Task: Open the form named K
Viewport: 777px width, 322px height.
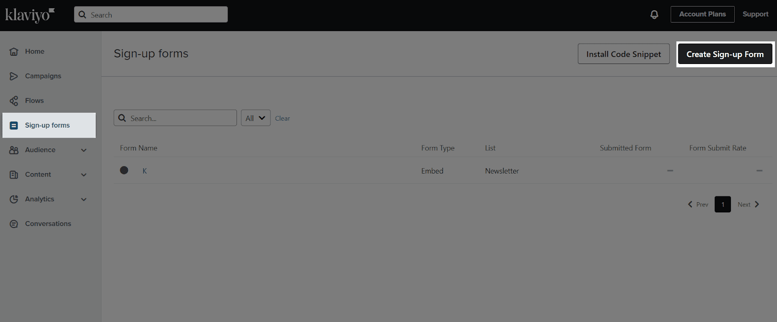Action: coord(145,171)
